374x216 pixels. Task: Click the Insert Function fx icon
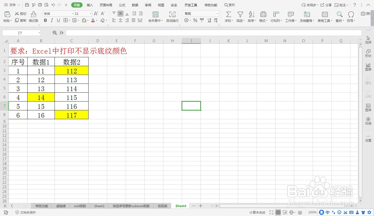(x=62, y=33)
